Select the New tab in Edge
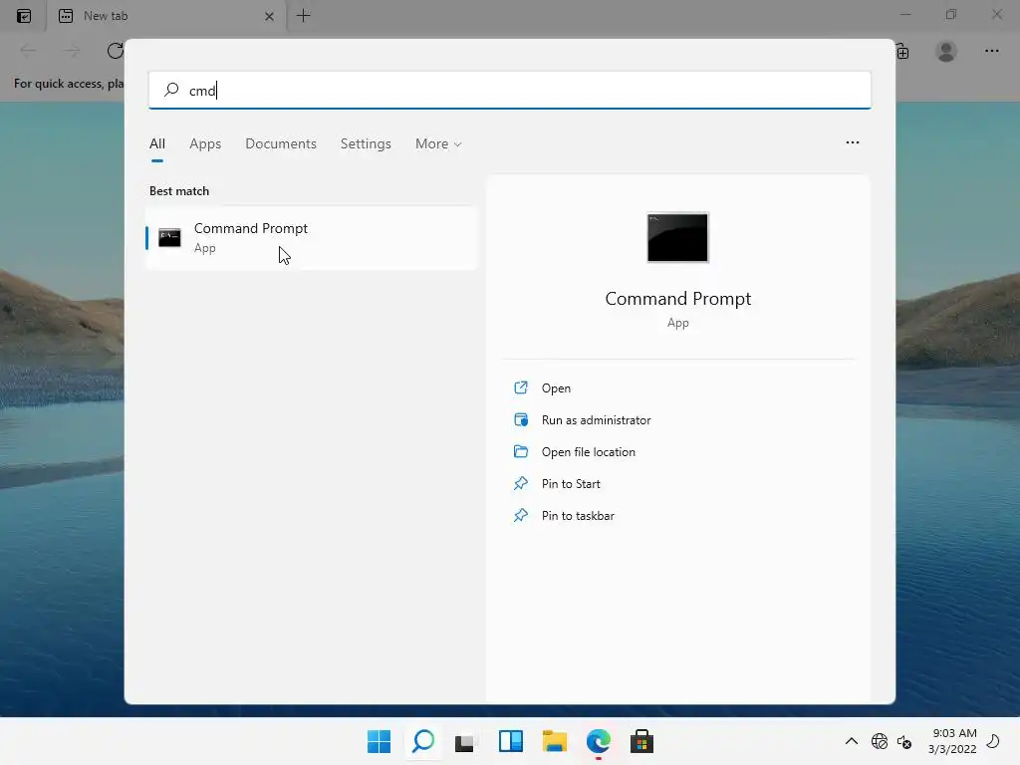Image resolution: width=1020 pixels, height=765 pixels. (165, 16)
